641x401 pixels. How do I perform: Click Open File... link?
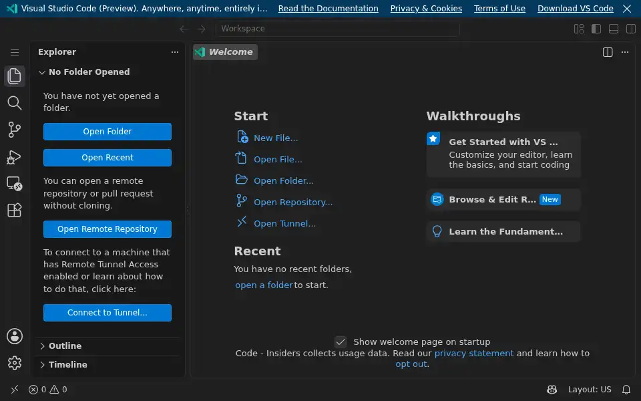[x=278, y=160]
